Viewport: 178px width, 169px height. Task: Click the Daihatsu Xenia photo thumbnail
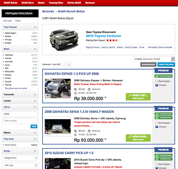[58, 126]
